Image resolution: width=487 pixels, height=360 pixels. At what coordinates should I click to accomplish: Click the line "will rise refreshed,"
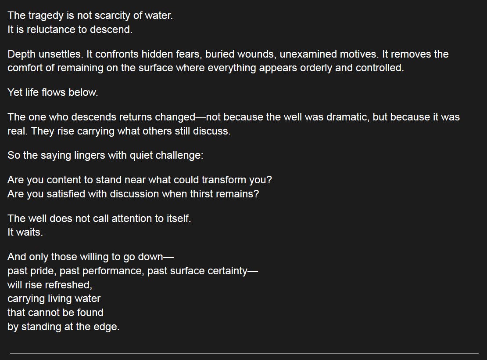coord(50,285)
